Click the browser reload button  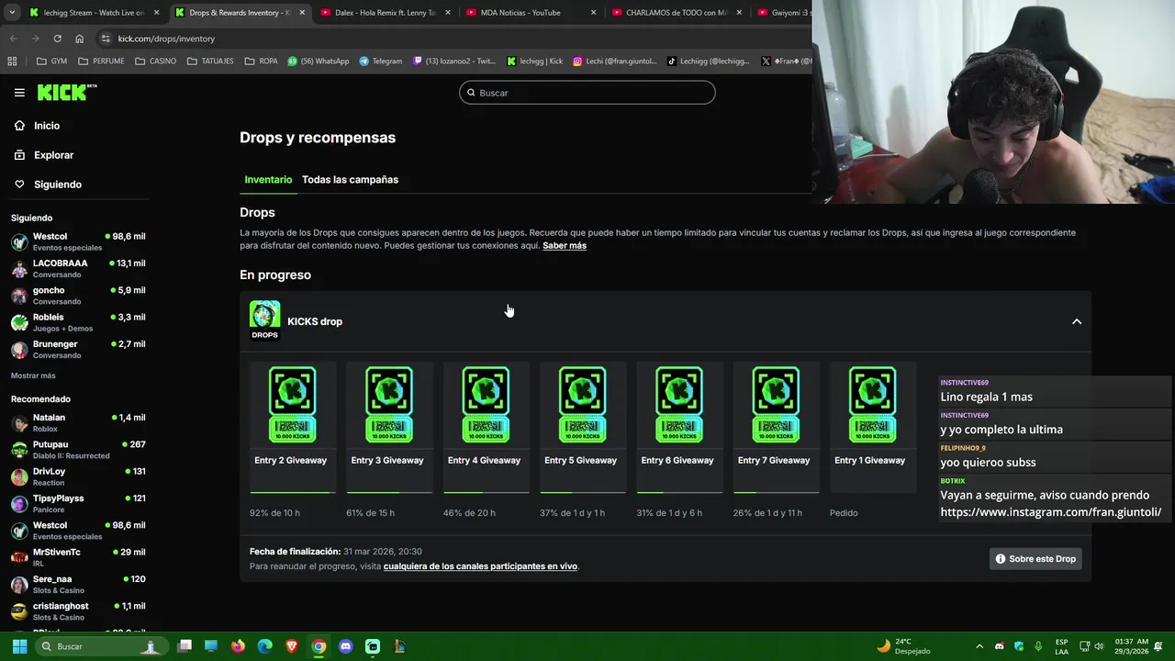[x=57, y=39]
